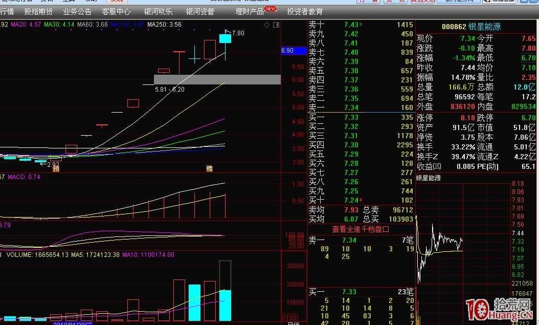This screenshot has width=539, height=325.
Task: Click the 最低 value 6.70
Action: 529,58
